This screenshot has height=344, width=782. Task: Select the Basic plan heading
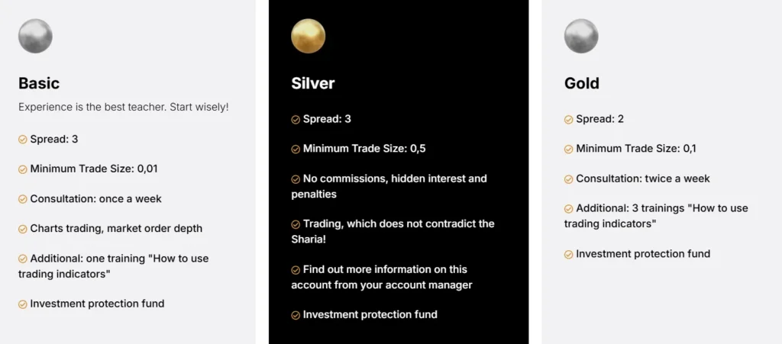(39, 83)
